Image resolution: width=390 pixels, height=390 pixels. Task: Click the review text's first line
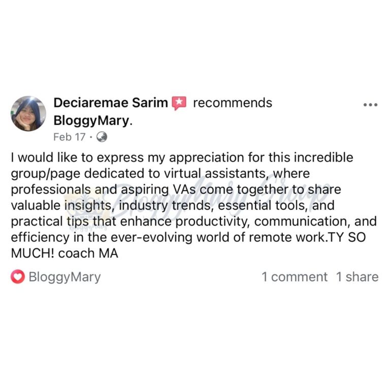pos(182,157)
